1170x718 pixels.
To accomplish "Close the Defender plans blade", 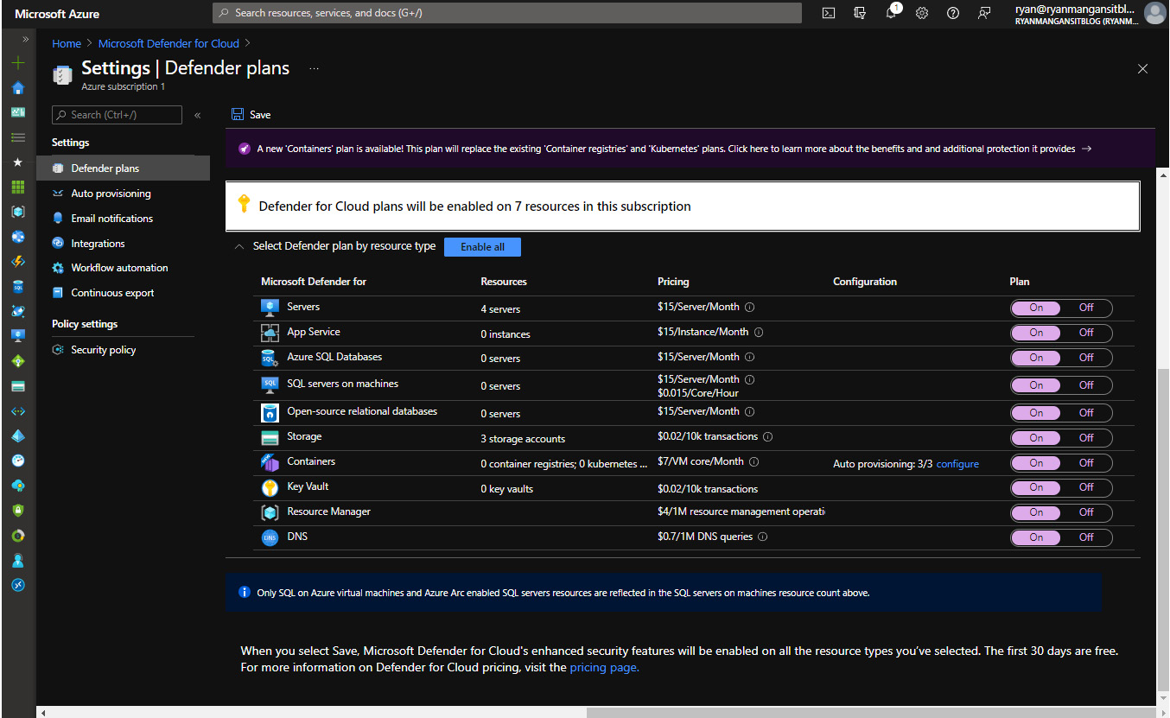I will click(x=1142, y=68).
